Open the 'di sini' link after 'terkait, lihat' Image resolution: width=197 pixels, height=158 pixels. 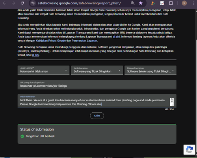35,55
